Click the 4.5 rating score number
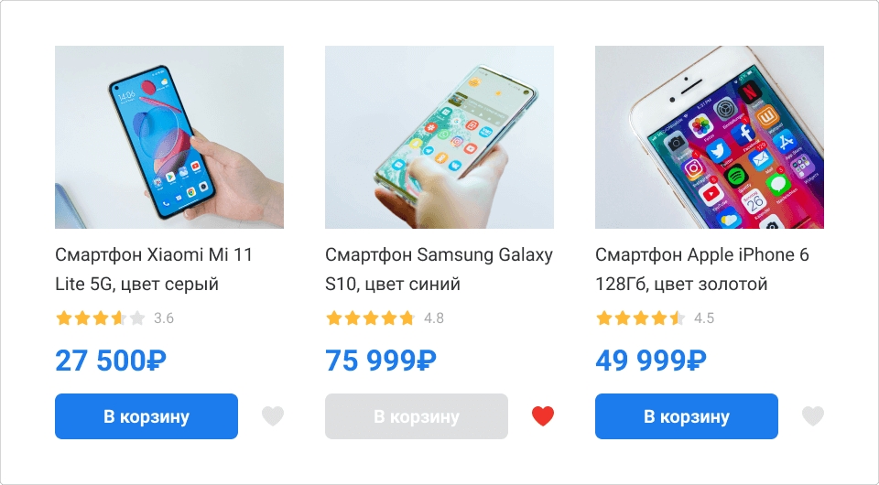The image size is (879, 485). (x=704, y=318)
